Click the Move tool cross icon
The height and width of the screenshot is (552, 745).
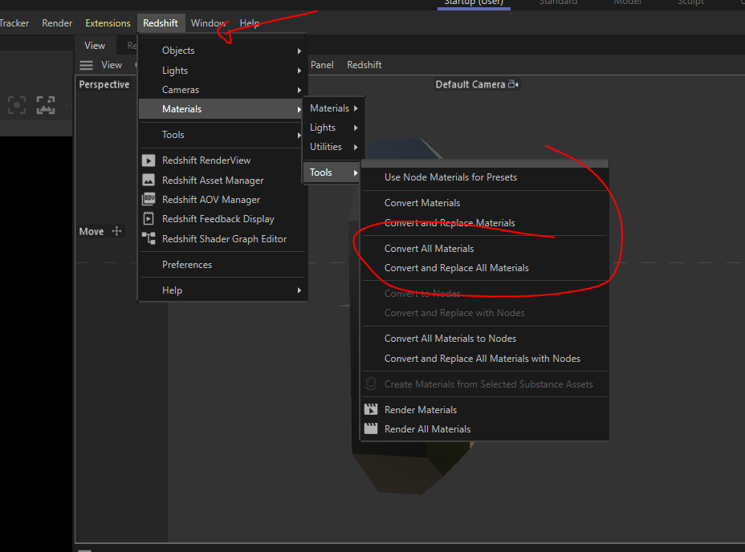[116, 231]
